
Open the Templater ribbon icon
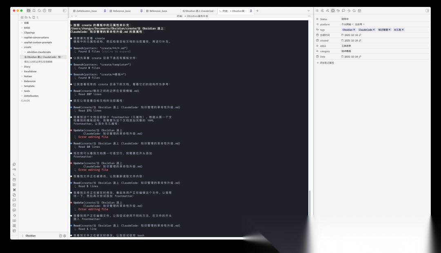pos(14,169)
